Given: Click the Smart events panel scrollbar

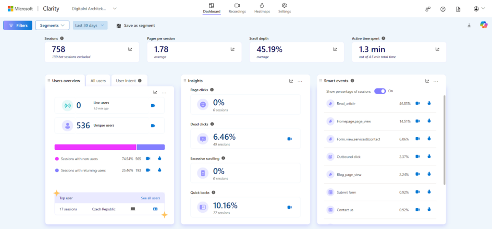Looking at the screenshot, I should 444,139.
